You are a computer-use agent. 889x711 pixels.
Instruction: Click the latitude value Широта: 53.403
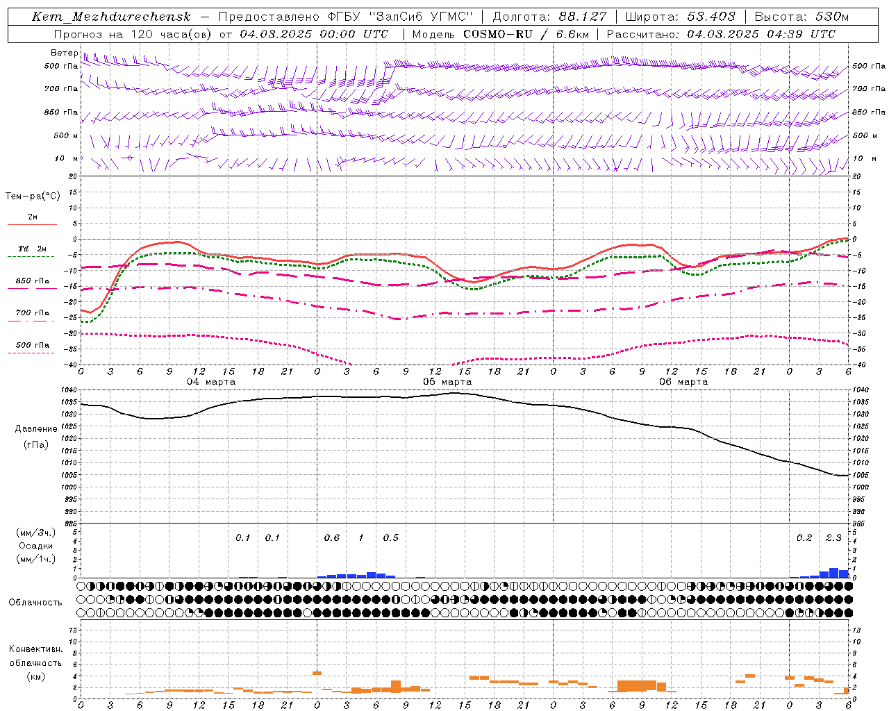click(x=680, y=17)
